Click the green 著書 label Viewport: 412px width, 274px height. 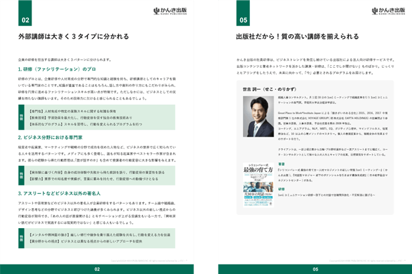[281, 164]
